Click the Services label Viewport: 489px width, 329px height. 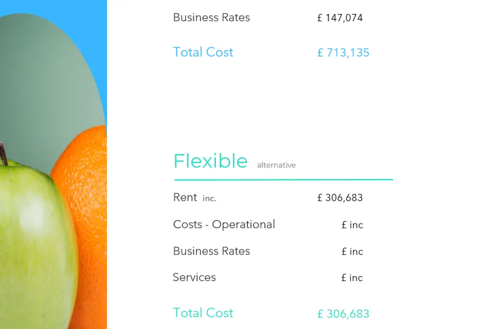(194, 277)
